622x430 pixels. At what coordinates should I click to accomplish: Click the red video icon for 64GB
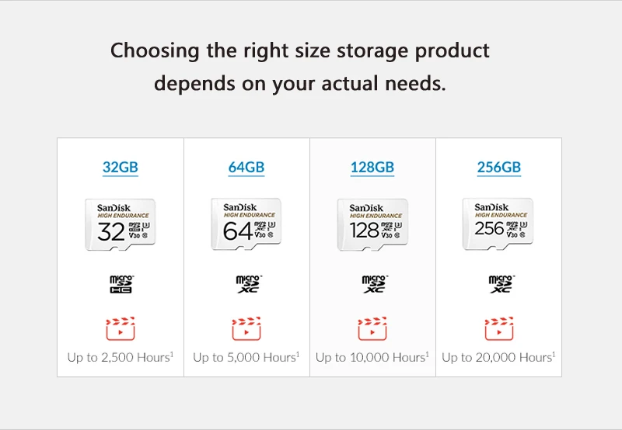coord(246,328)
